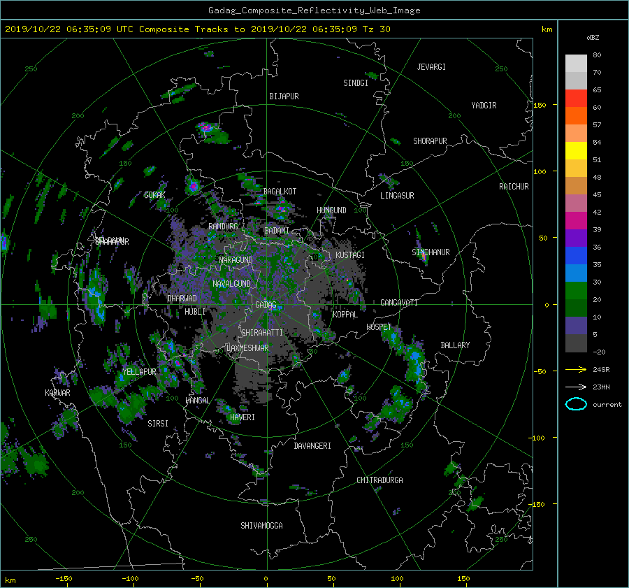Click the RAMDURG city label

223,227
